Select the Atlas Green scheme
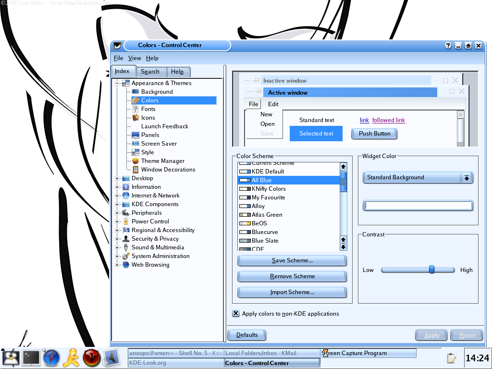 pos(289,215)
